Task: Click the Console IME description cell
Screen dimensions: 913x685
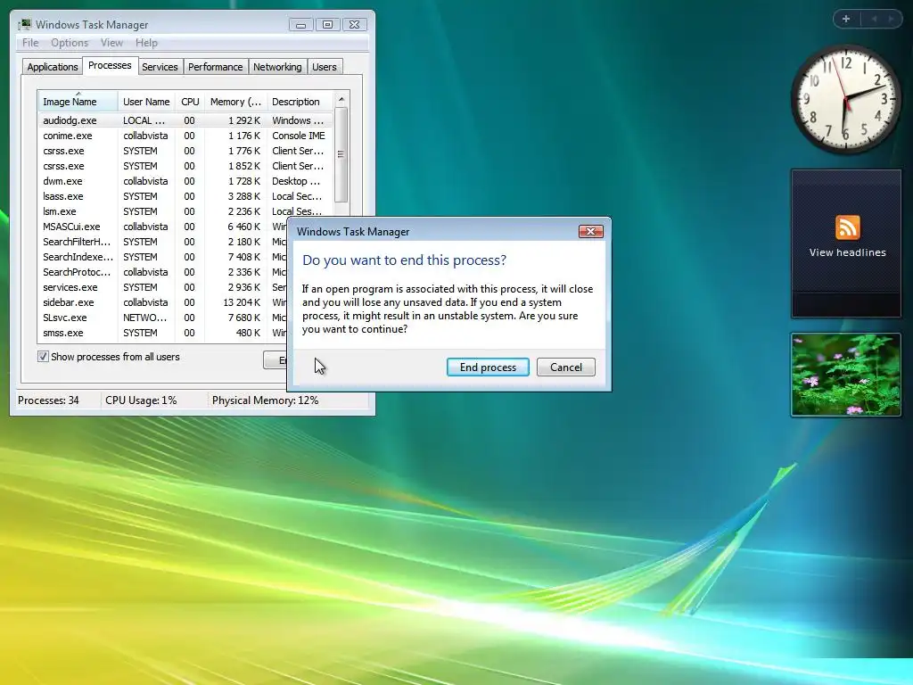Action: pos(299,136)
